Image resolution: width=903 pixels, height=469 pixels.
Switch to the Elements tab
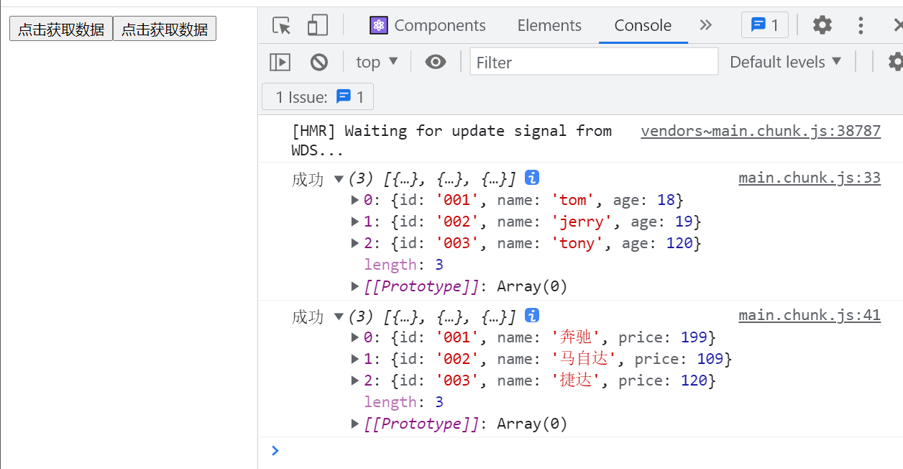(549, 26)
